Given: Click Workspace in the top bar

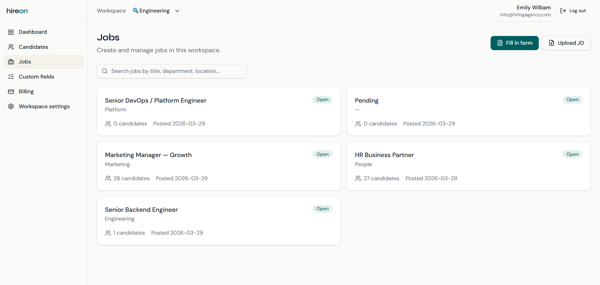Looking at the screenshot, I should [111, 10].
